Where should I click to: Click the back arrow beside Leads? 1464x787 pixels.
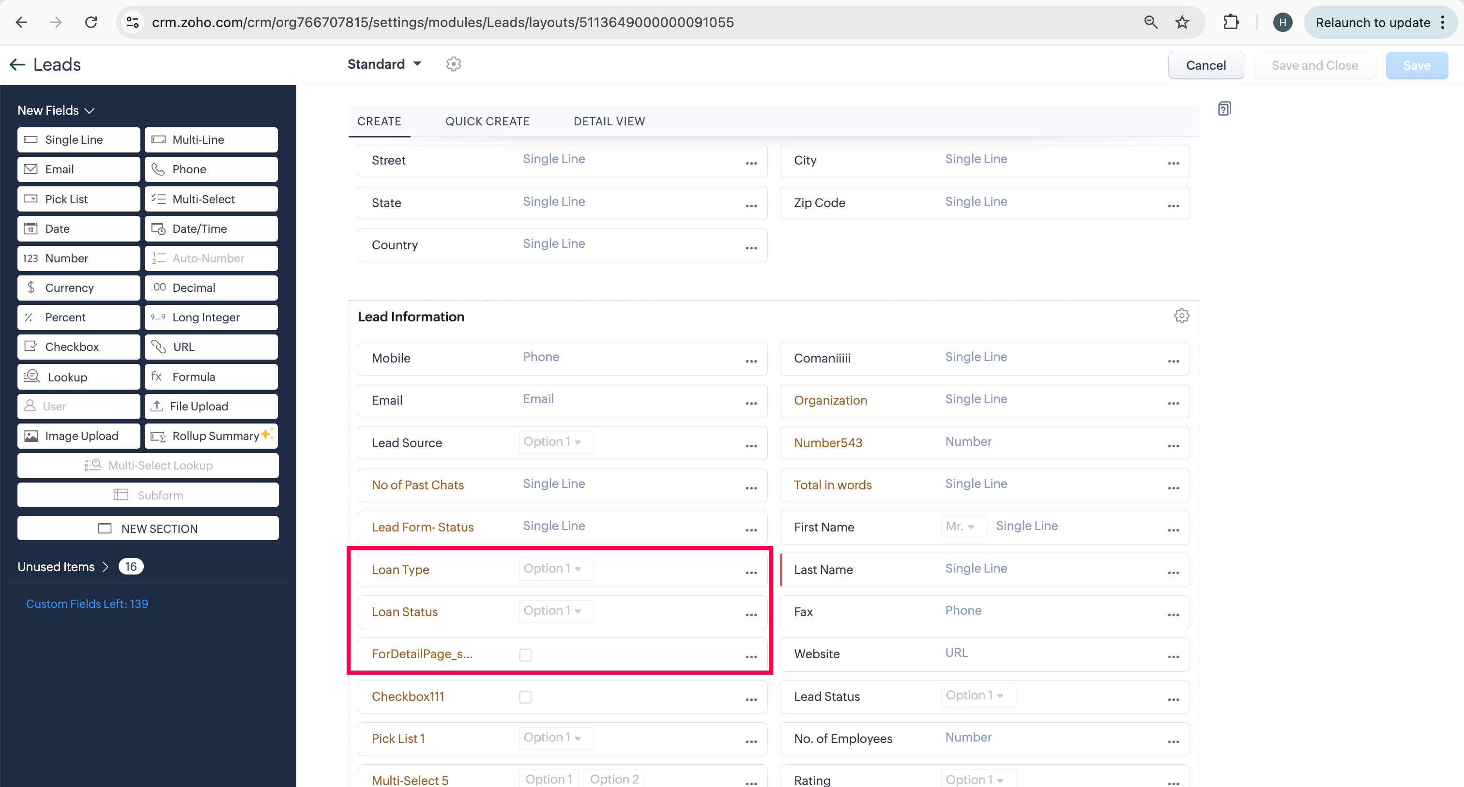coord(17,65)
